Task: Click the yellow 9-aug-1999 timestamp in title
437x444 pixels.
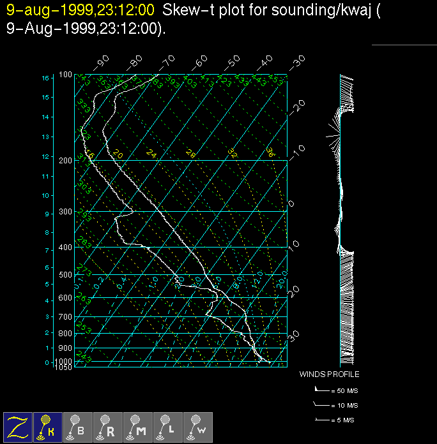Action: (x=80, y=10)
